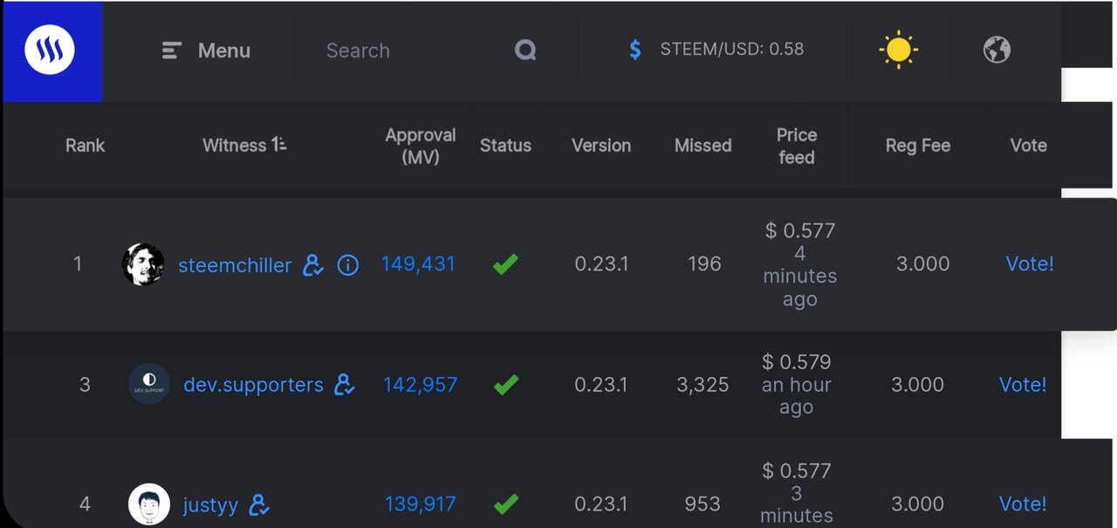Click justyy's green status checkmark
The width and height of the screenshot is (1117, 528).
(x=505, y=504)
